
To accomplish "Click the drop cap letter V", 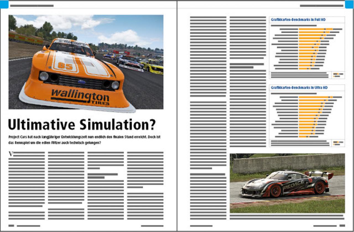I will pyautogui.click(x=11, y=154).
